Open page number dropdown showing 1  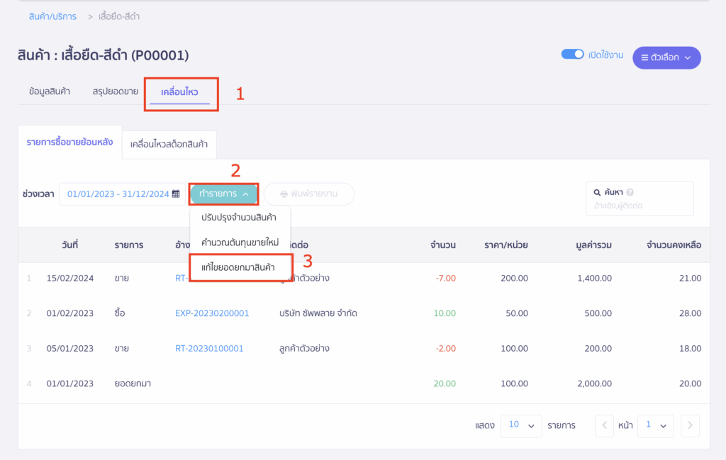pos(655,425)
